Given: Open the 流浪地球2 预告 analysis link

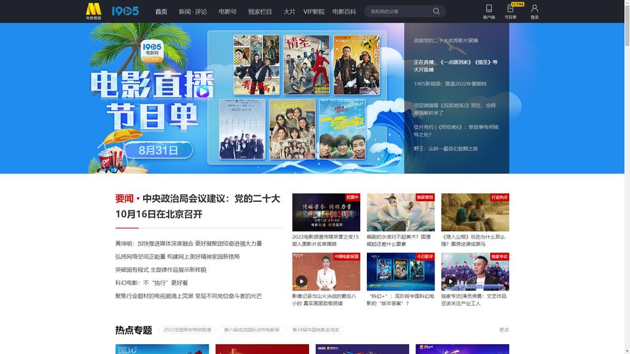Looking at the screenshot, I should pyautogui.click(x=455, y=109).
